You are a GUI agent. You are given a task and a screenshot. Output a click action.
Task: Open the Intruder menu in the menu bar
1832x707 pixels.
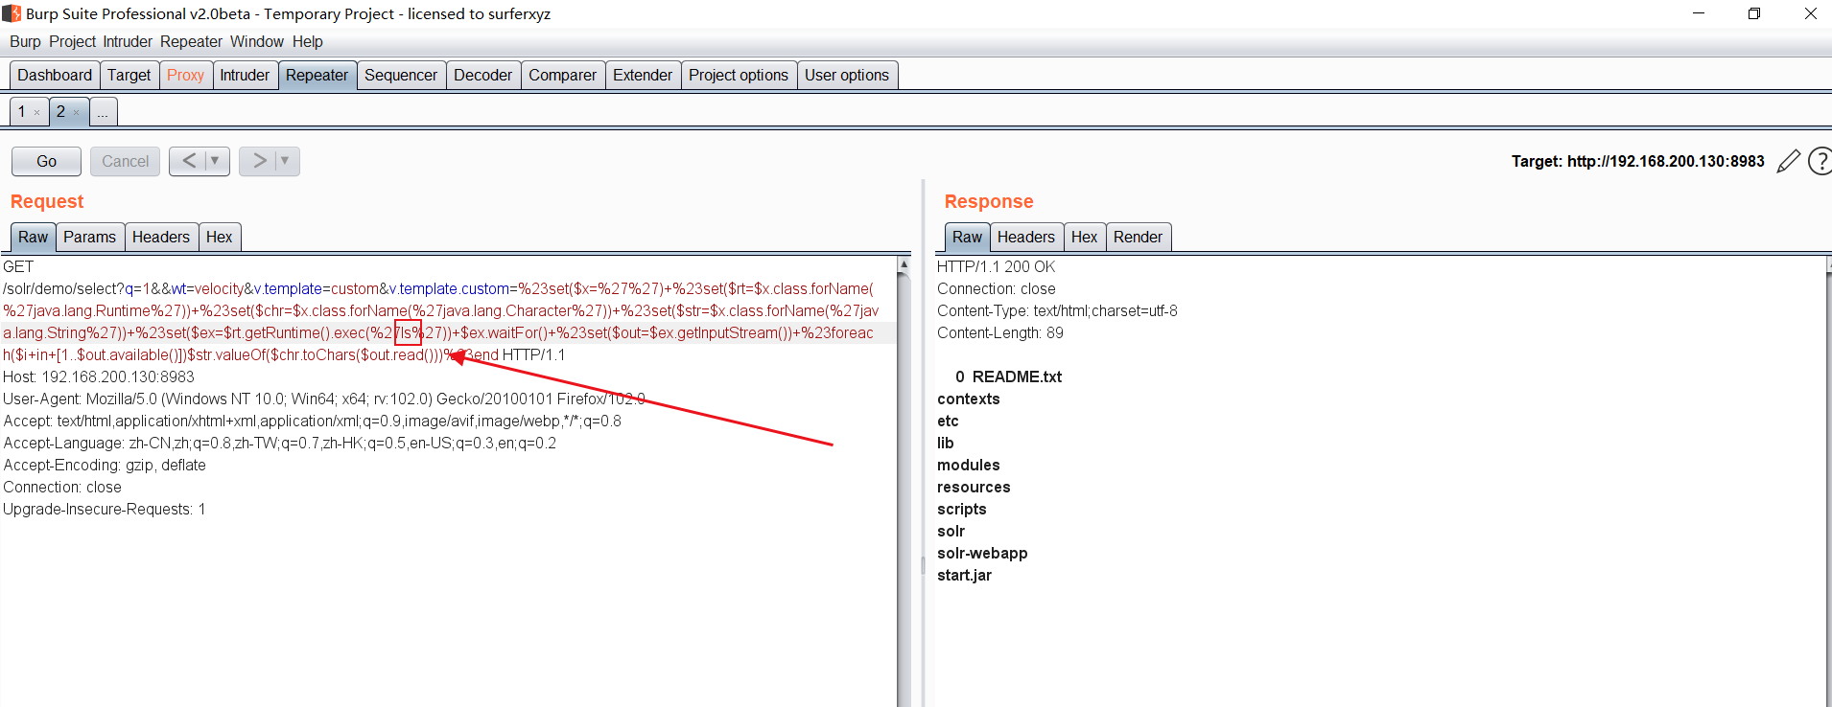tap(128, 42)
